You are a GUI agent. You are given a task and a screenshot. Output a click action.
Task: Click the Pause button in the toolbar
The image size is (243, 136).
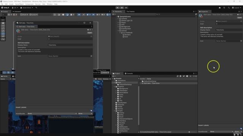(x=122, y=8)
